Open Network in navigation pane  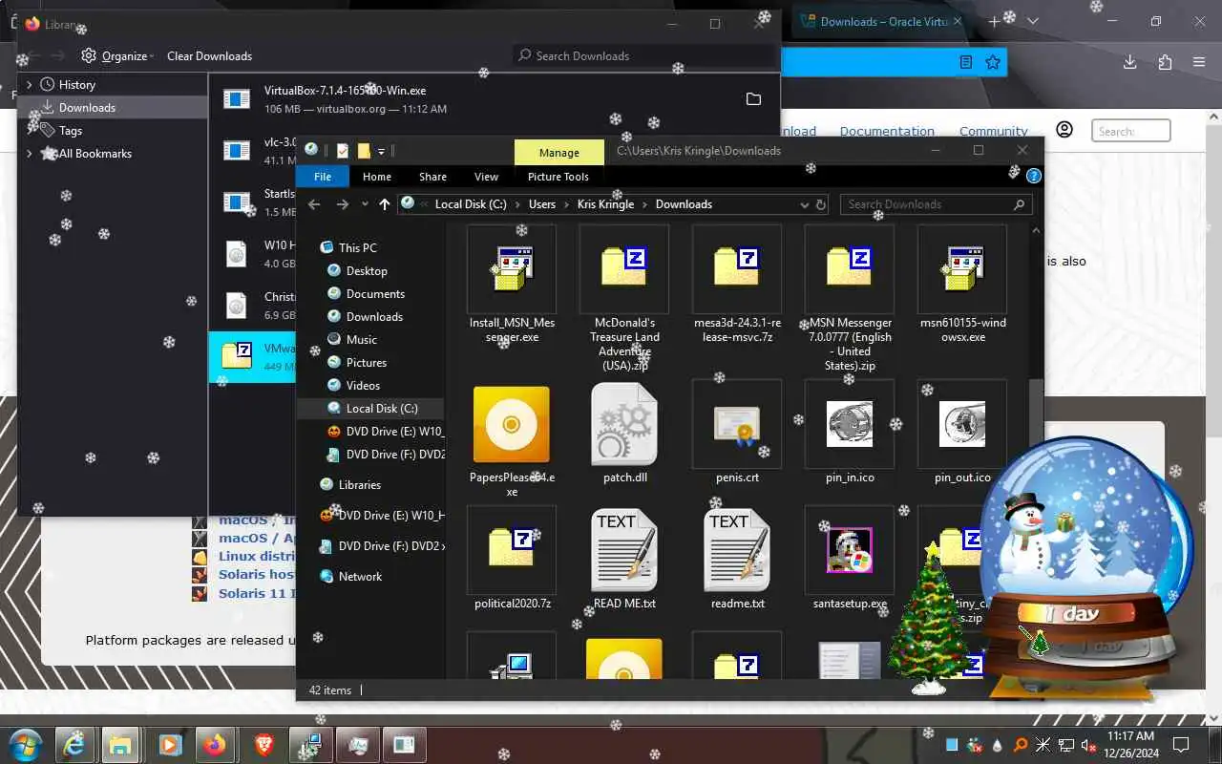(x=360, y=577)
